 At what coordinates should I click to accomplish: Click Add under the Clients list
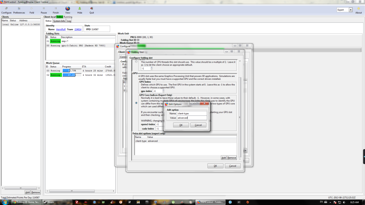(x=27, y=192)
